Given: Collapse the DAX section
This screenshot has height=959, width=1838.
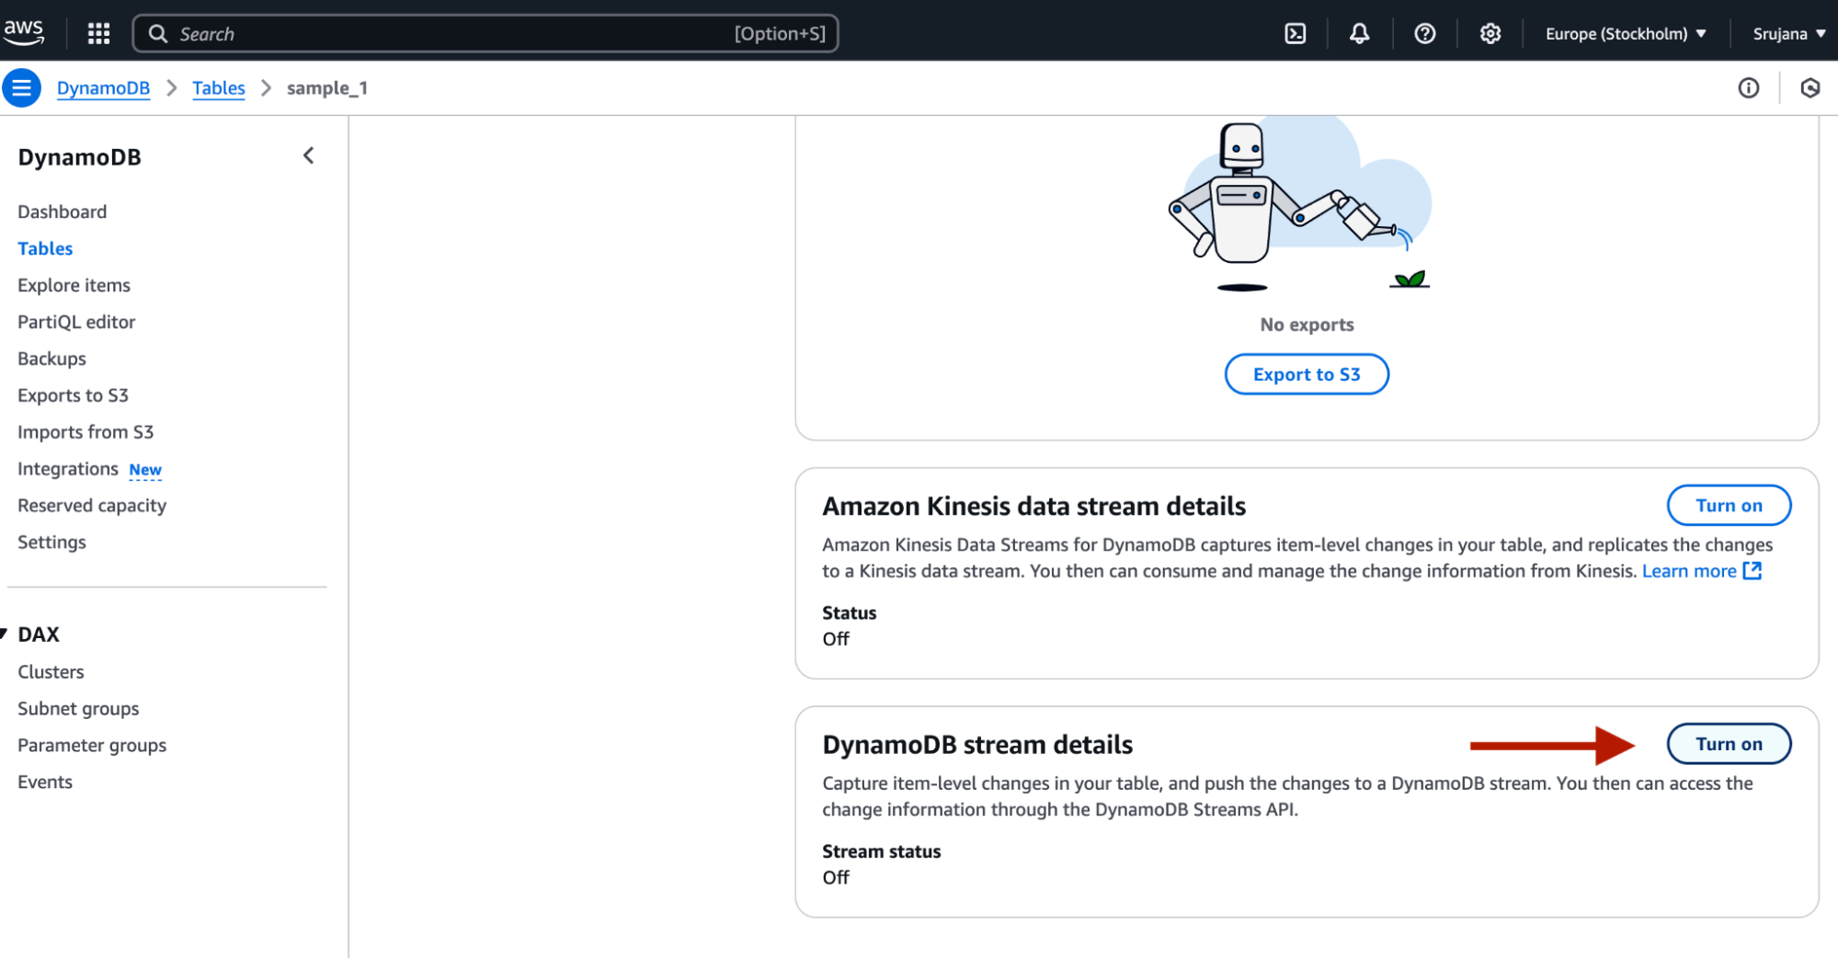Looking at the screenshot, I should 5,634.
